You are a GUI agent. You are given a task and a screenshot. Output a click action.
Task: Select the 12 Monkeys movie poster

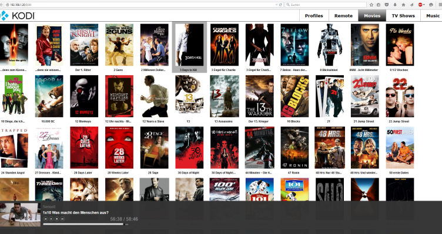(84, 96)
